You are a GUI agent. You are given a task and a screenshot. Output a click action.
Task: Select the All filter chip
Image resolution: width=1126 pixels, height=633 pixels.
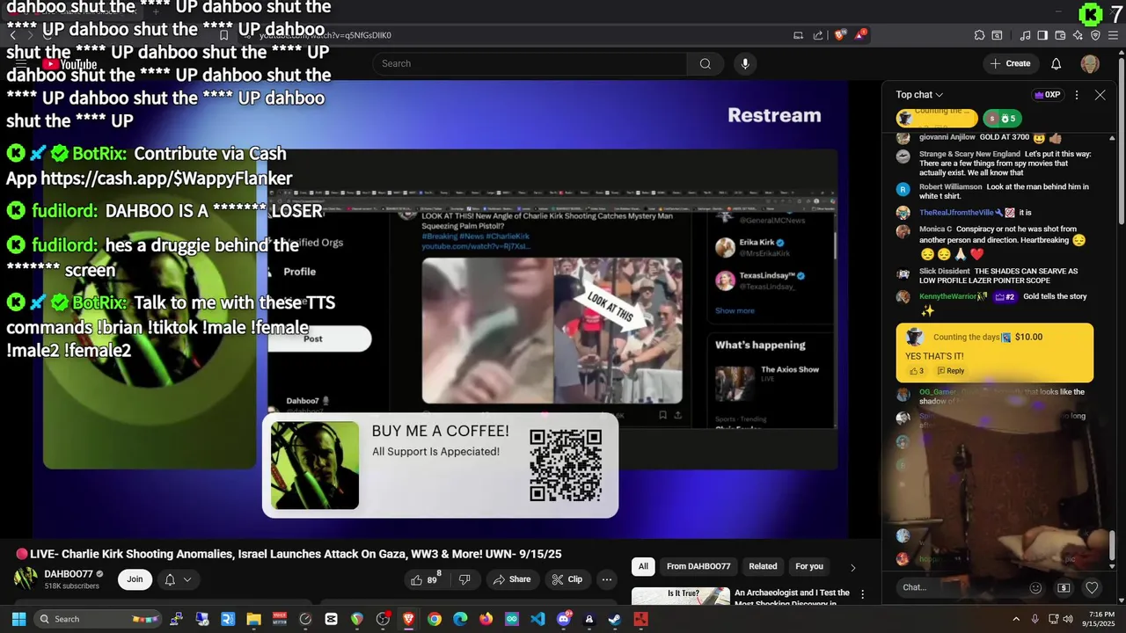[643, 566]
